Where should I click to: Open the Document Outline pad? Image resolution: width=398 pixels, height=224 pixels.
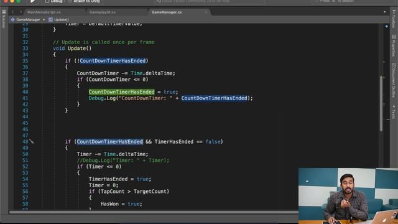pos(394,80)
